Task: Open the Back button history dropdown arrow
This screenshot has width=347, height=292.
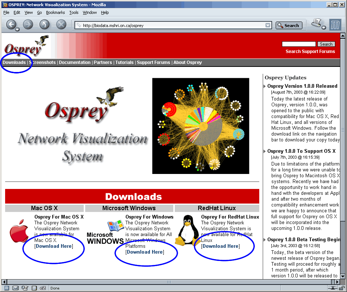Action: click(x=18, y=29)
